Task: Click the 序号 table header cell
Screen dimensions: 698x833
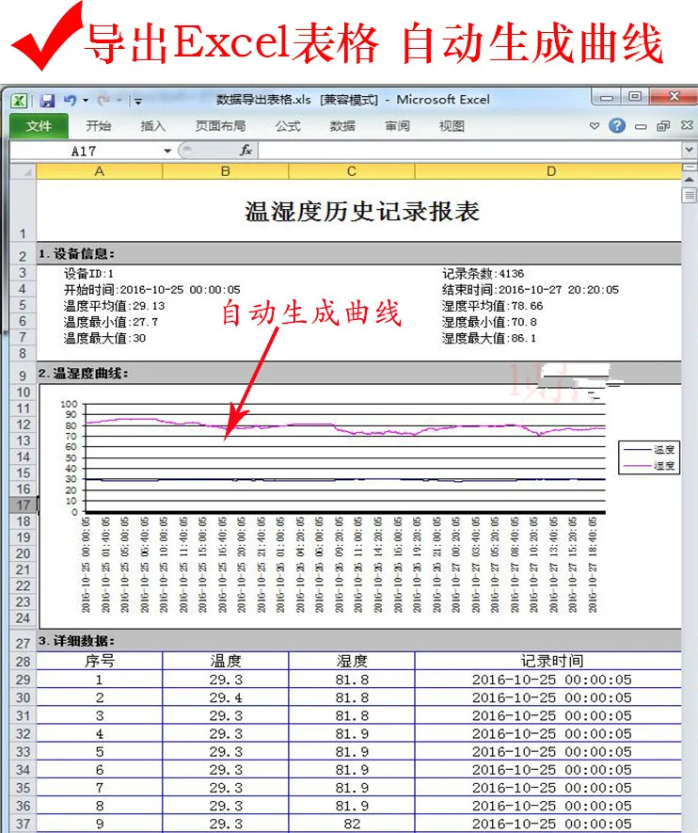Action: (100, 662)
